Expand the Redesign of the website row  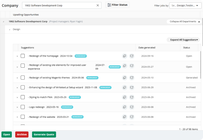(17, 117)
